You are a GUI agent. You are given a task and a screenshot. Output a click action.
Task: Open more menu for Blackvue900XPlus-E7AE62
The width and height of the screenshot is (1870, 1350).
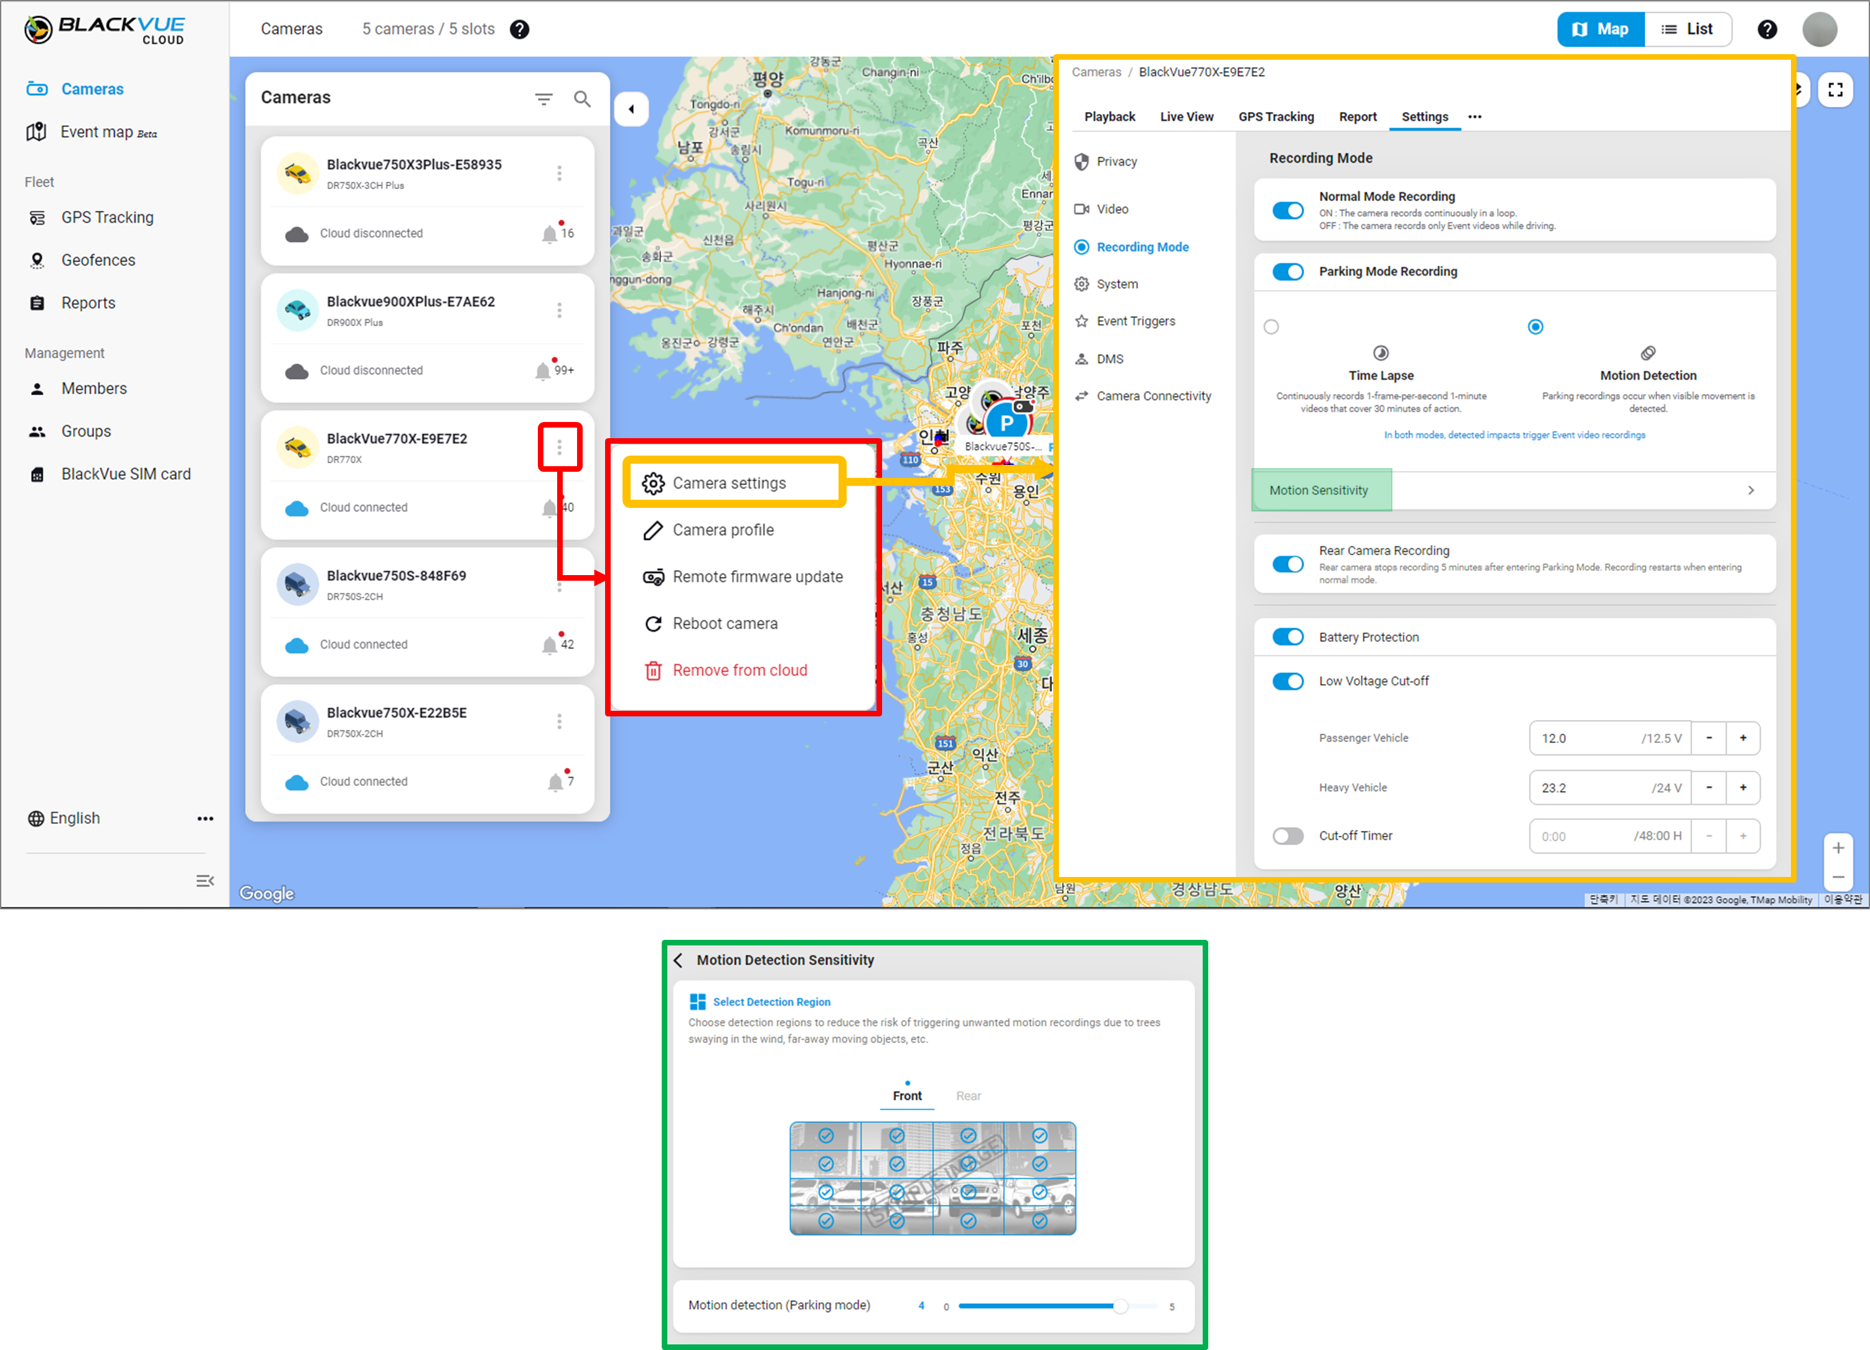point(559,310)
